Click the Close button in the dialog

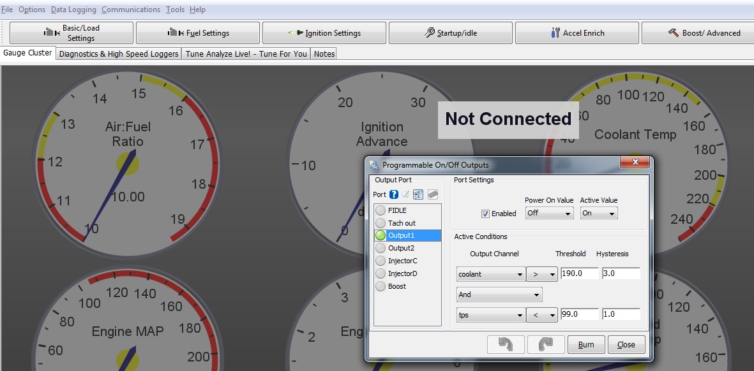click(x=626, y=345)
